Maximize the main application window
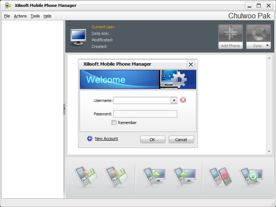Viewport: 276px width, 207px height. [259, 6]
